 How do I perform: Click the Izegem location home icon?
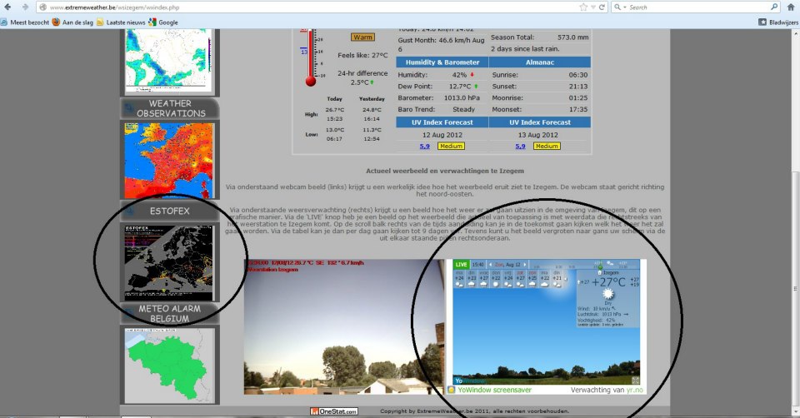point(599,273)
